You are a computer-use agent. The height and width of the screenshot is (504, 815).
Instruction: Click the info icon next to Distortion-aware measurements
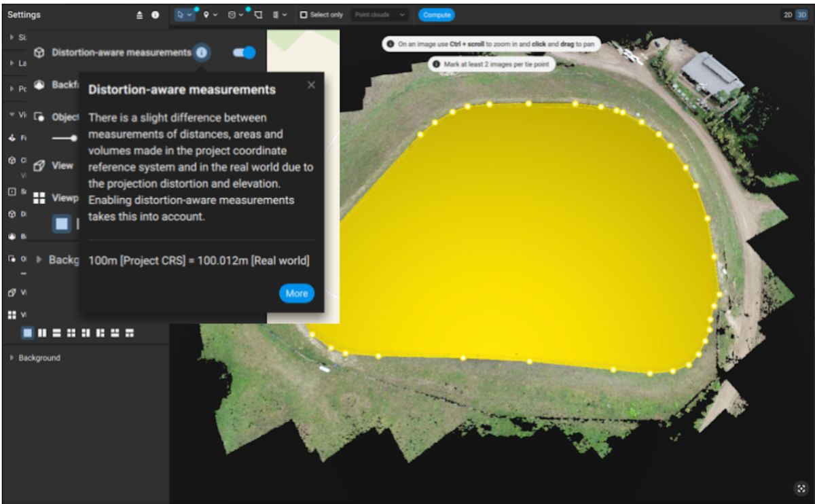(201, 52)
